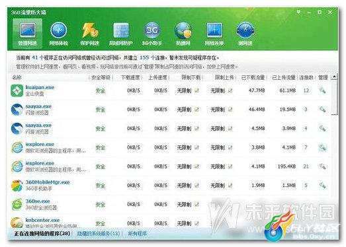Image resolution: width=346 pixels, height=247 pixels.
Task: Click the knbcenter.exe process name
Action: [42, 220]
